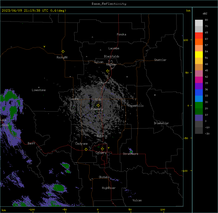Click the km unit label at top right
218x213 pixels.
coord(188,11)
